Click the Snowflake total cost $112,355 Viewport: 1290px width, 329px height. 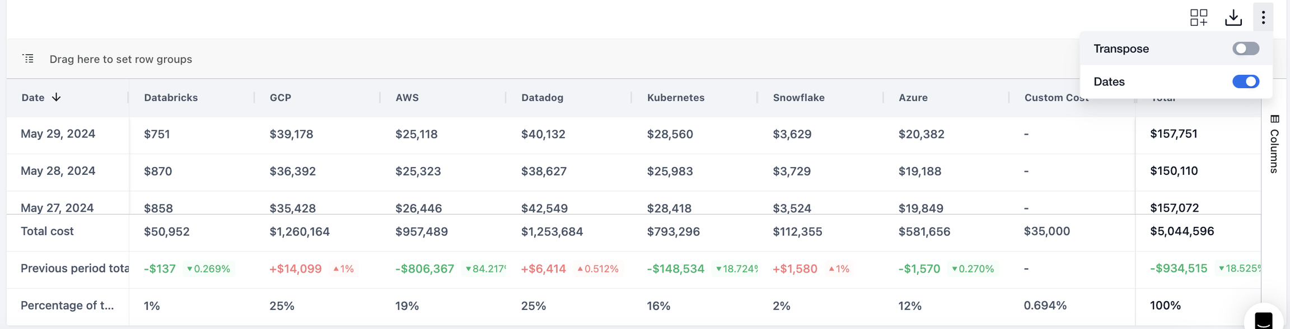point(797,231)
